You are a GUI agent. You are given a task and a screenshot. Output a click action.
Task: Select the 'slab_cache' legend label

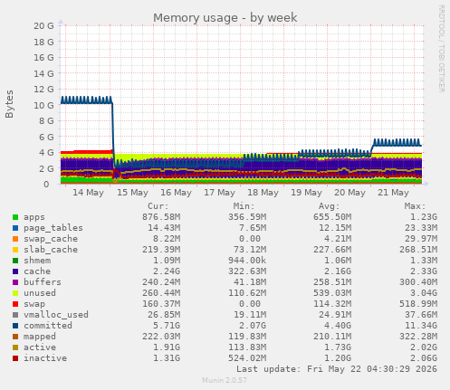[x=51, y=250]
